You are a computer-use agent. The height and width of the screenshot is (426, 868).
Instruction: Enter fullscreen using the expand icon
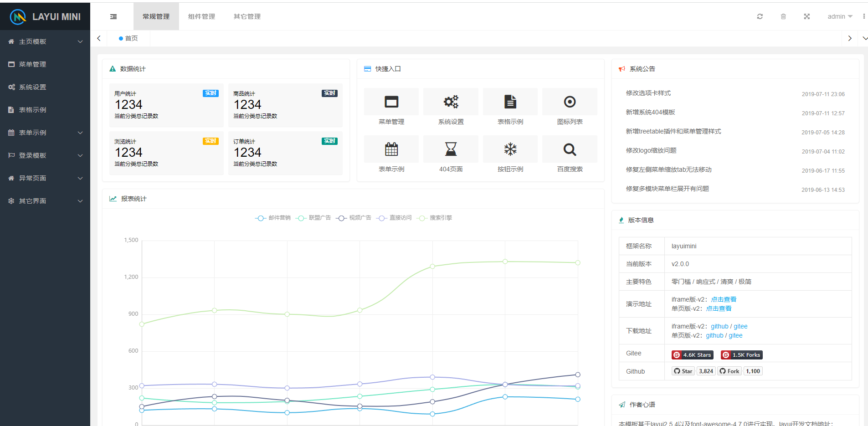tap(806, 16)
